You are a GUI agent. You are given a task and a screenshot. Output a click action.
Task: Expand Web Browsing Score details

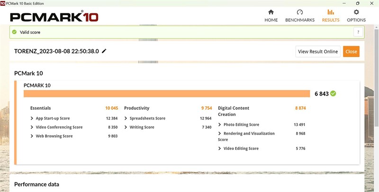tap(32, 136)
